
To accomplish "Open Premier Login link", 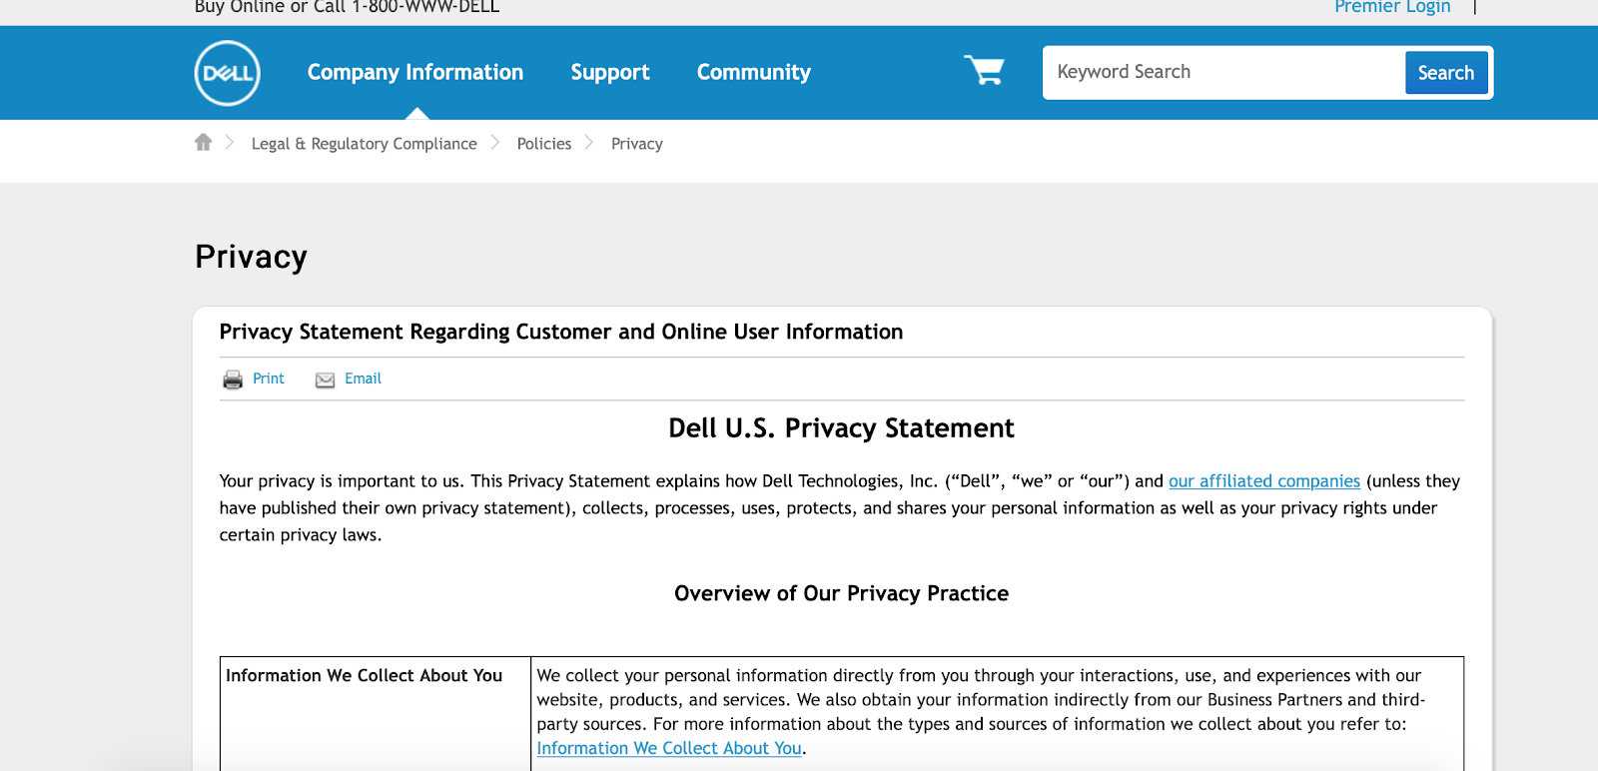I will point(1392,8).
